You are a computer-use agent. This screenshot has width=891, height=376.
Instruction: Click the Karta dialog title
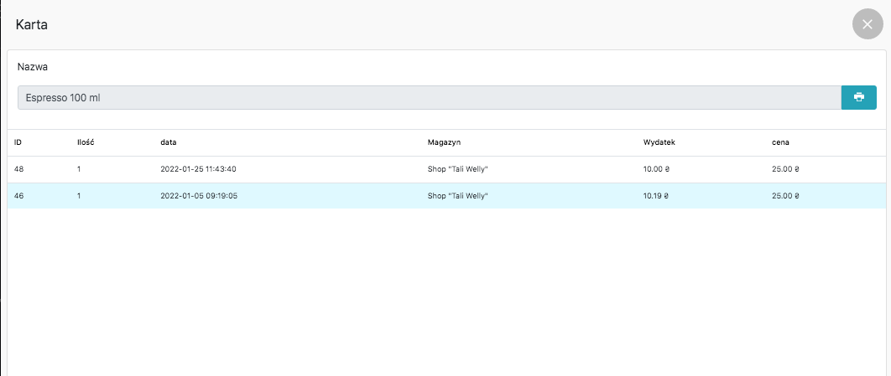point(31,24)
